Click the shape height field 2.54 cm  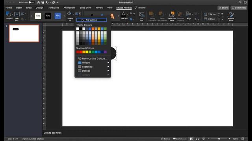click(x=212, y=14)
